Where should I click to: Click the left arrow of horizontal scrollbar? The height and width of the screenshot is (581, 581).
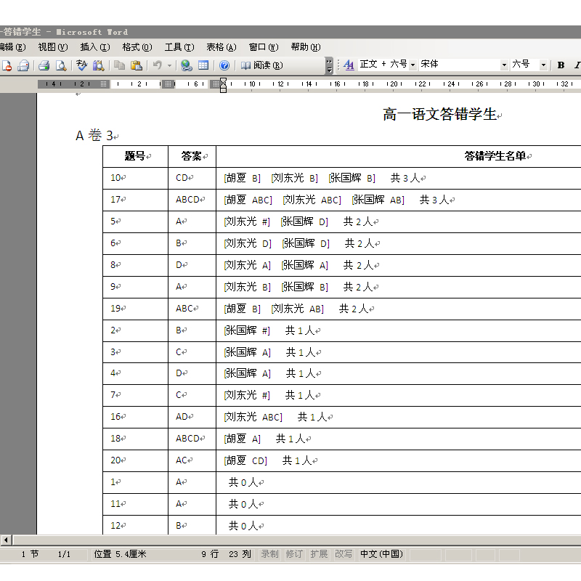[6, 540]
